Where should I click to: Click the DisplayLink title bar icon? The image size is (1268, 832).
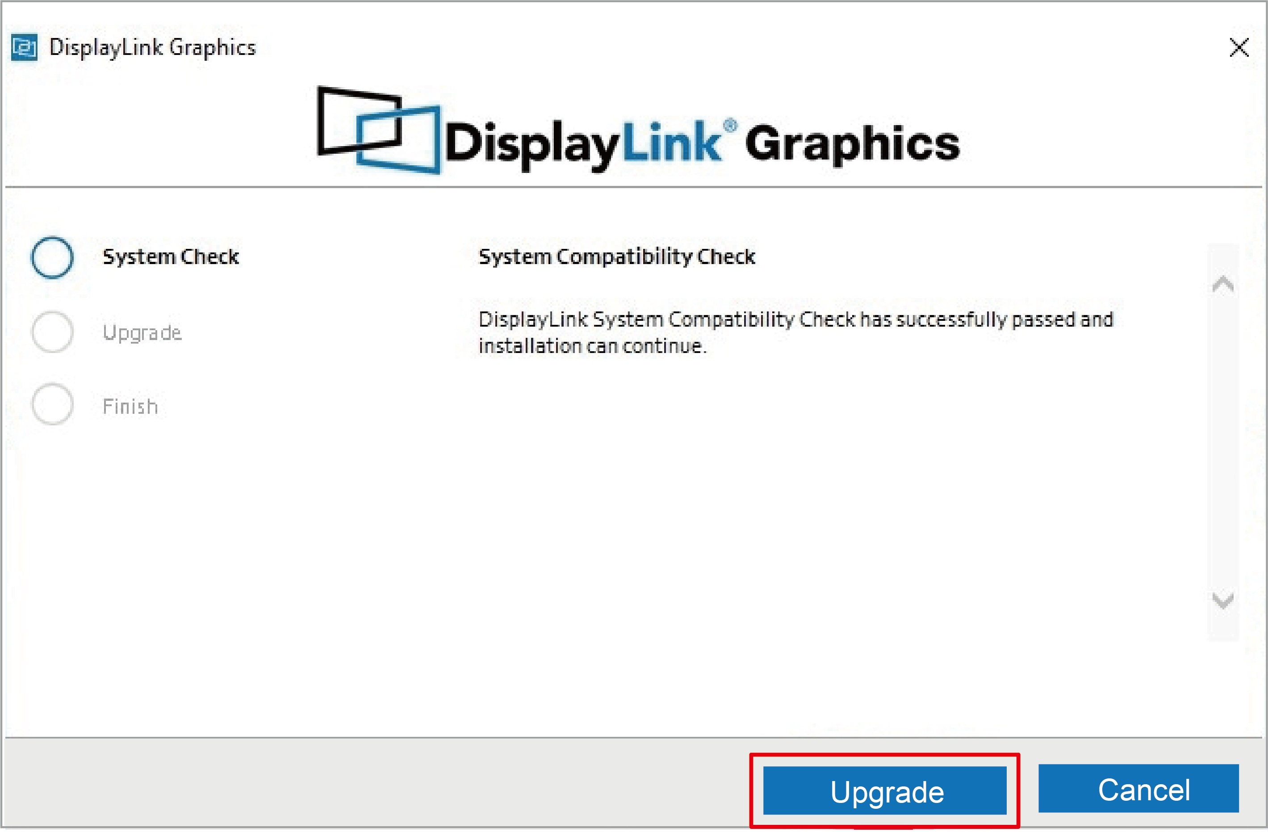pyautogui.click(x=24, y=47)
